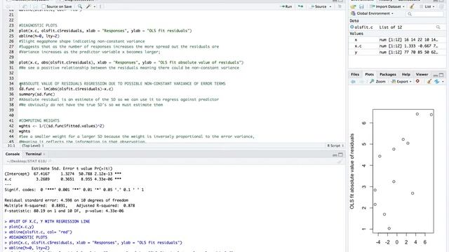
Task: Click the refresh plot icon
Action: [x=437, y=82]
